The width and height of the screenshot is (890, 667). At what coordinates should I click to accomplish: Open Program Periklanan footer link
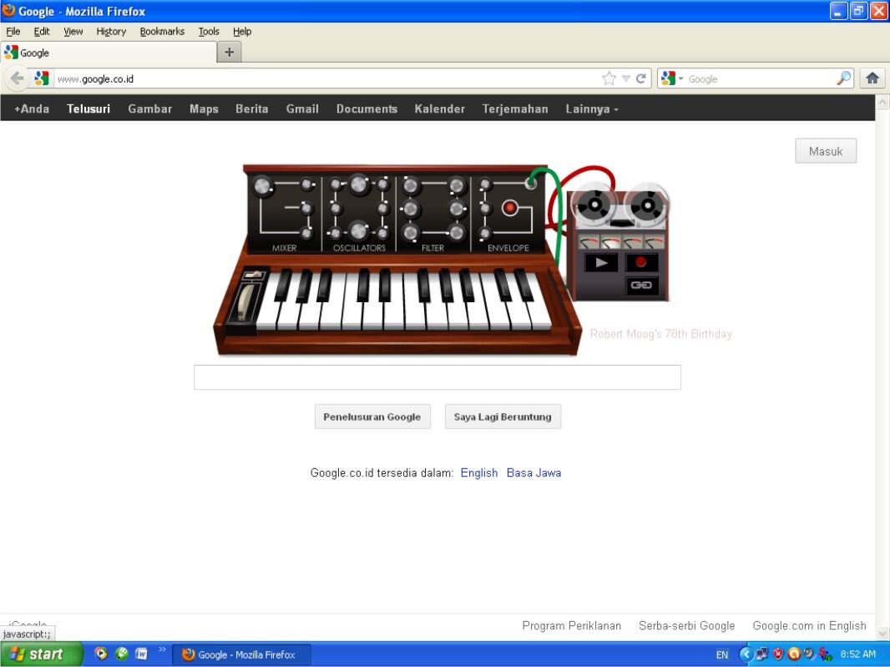[571, 625]
